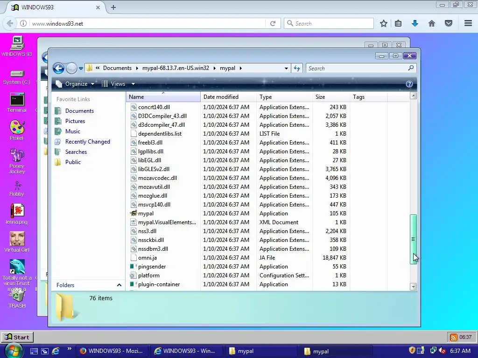Expand the Views dropdown arrow
This screenshot has height=358, width=478.
[x=133, y=84]
